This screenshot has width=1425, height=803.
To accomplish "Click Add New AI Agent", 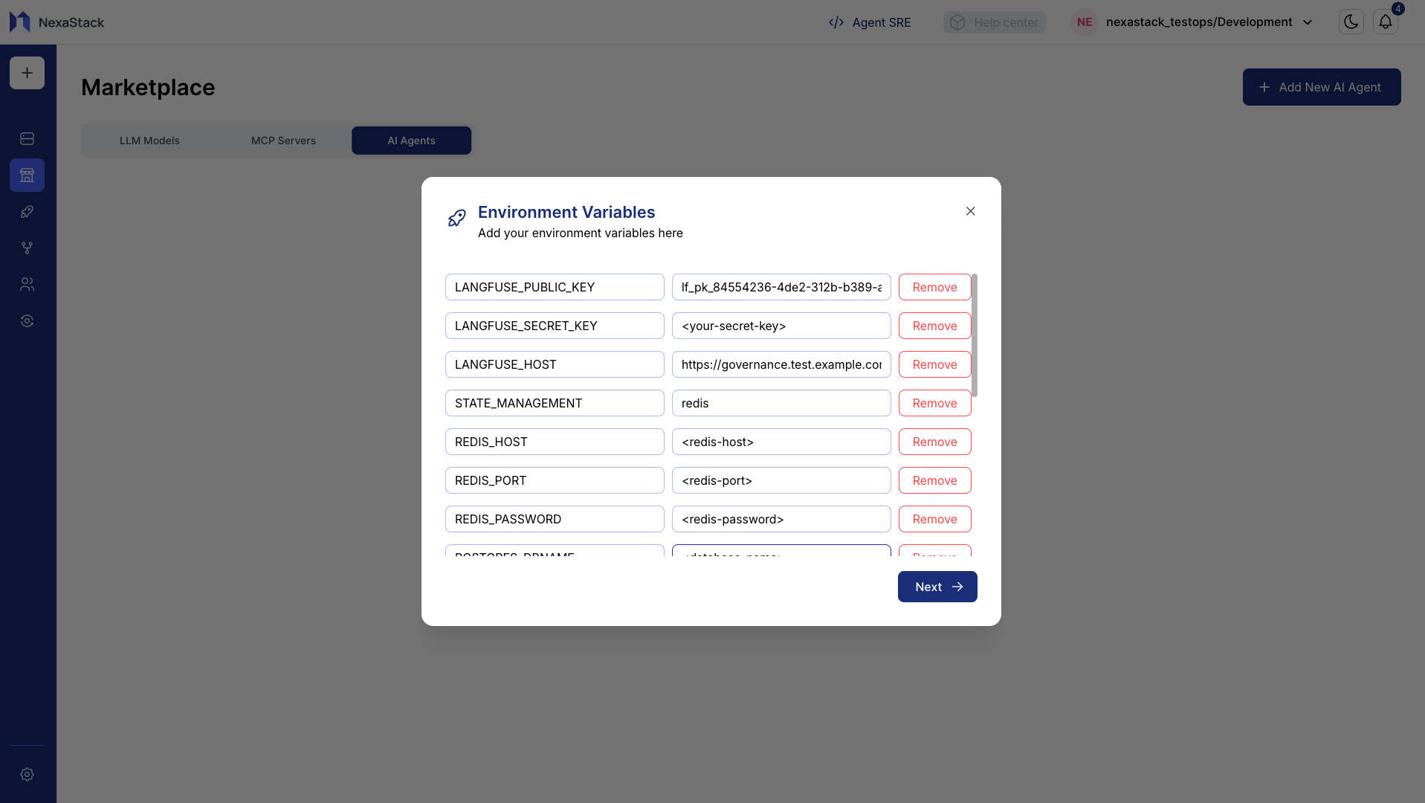I will point(1321,87).
